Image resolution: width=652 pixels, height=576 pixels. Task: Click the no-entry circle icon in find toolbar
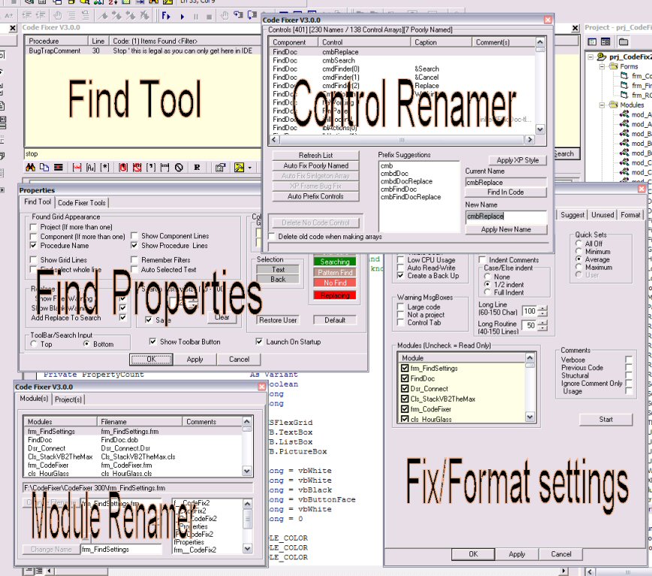click(179, 168)
